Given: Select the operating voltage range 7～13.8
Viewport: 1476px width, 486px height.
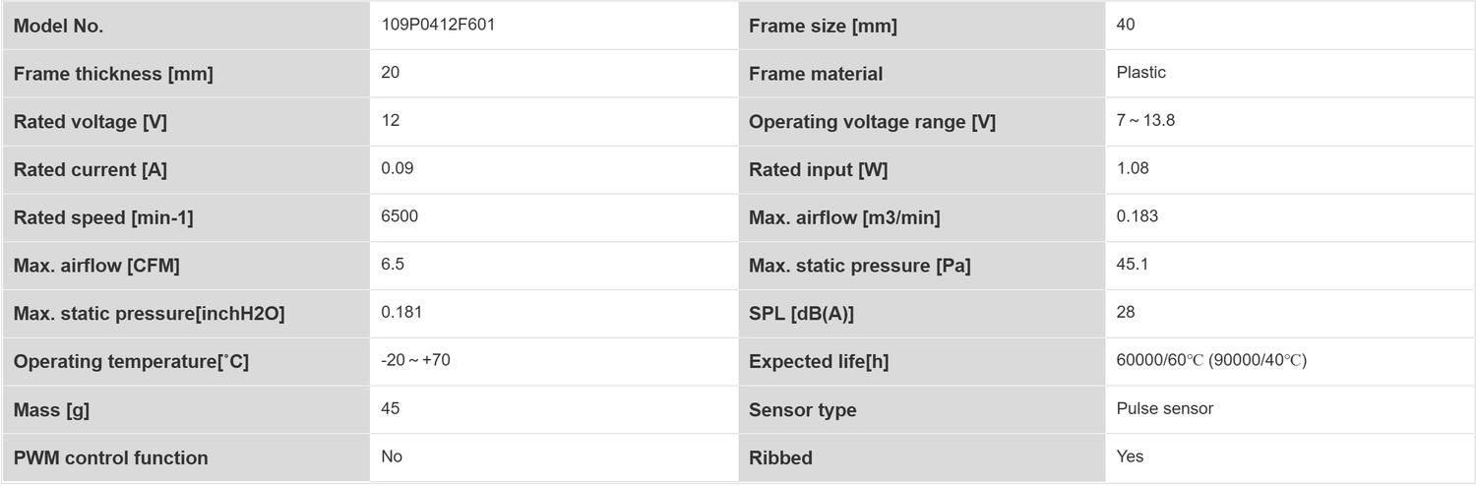Looking at the screenshot, I should [1145, 120].
